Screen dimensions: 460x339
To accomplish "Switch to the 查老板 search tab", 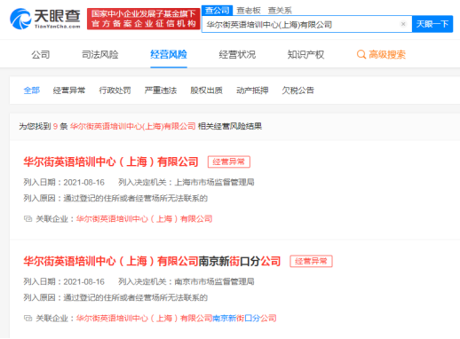I will 249,11.
